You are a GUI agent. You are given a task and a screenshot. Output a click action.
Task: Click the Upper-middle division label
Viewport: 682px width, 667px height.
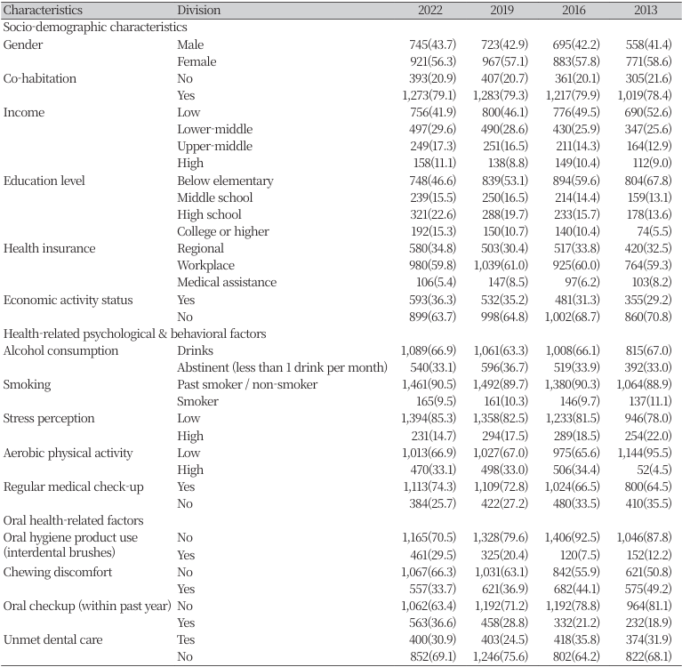click(215, 146)
